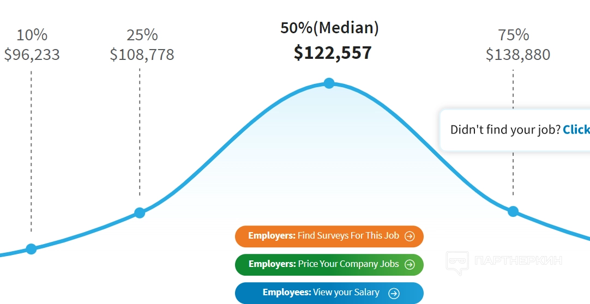
Task: Select the 25% percentile point on the curve
Action: [x=140, y=212]
